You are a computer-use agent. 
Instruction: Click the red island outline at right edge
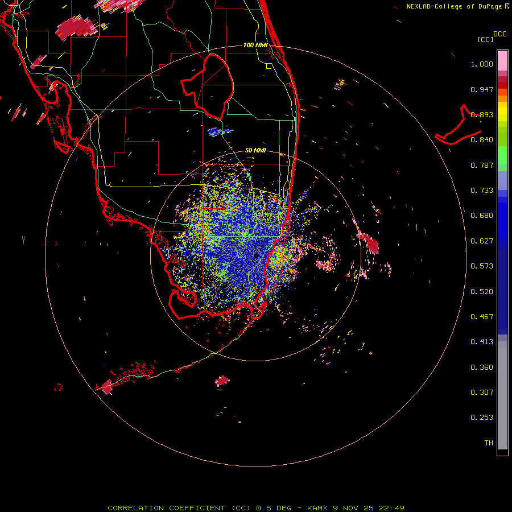458,126
